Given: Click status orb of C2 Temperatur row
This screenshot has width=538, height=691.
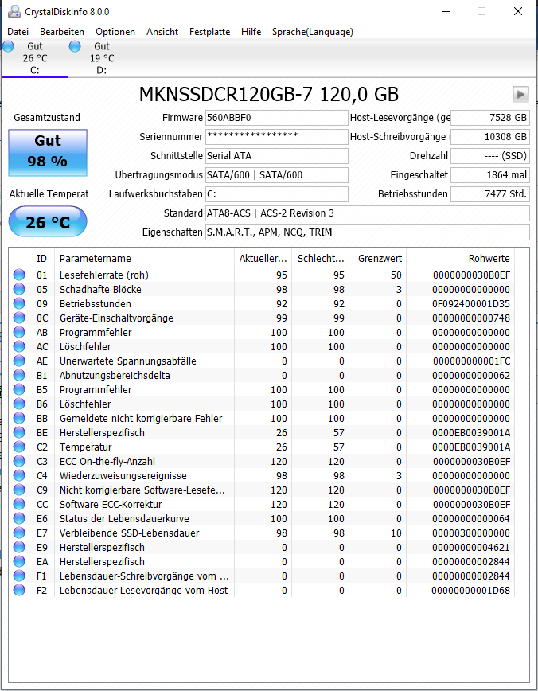Looking at the screenshot, I should 19,447.
